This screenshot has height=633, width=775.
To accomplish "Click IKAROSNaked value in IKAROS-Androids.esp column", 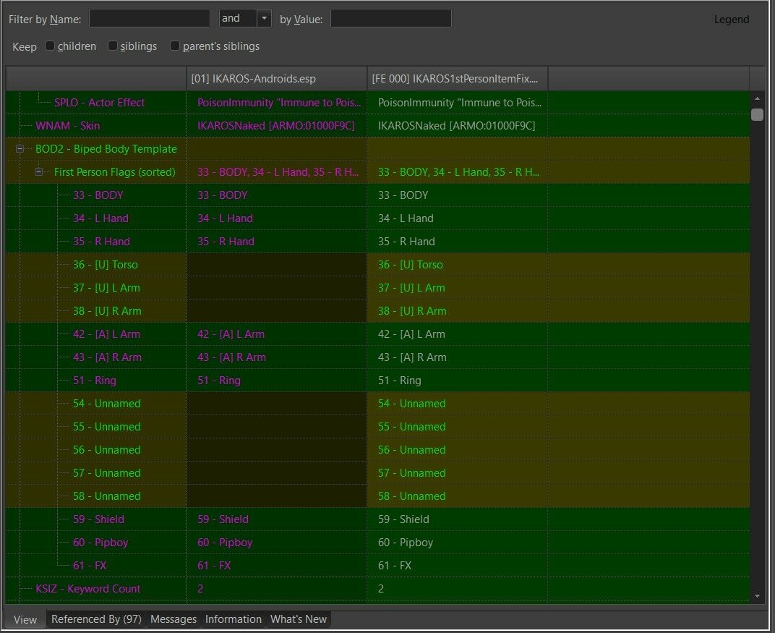I will [x=275, y=126].
